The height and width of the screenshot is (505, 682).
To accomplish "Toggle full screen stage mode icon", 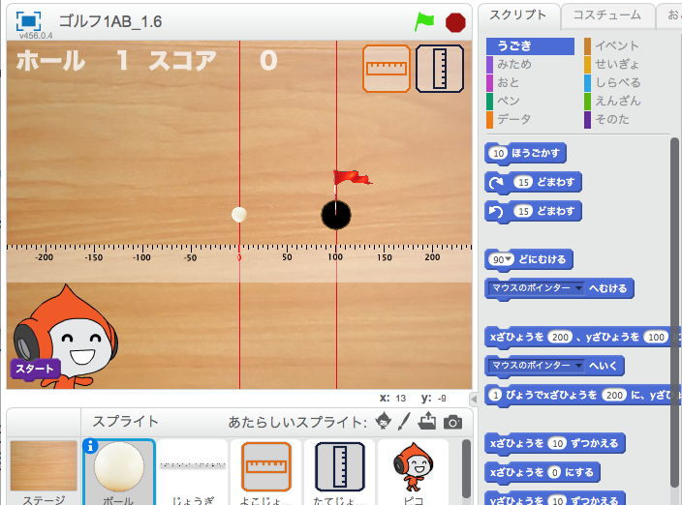I will point(28,21).
